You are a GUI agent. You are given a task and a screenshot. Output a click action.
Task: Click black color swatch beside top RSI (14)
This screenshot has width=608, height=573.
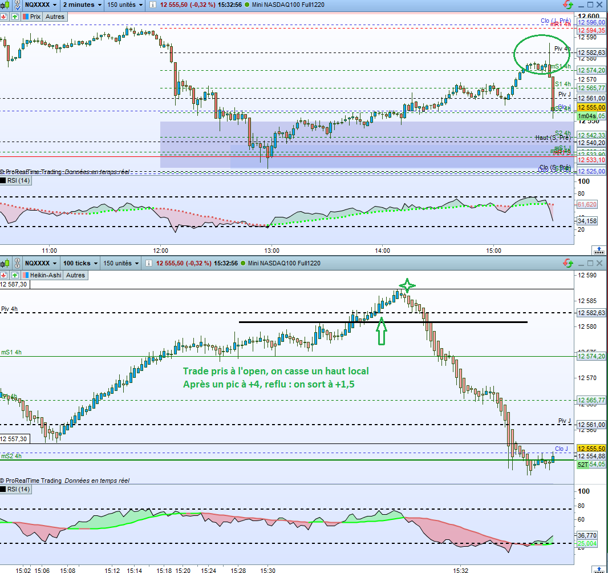3,181
